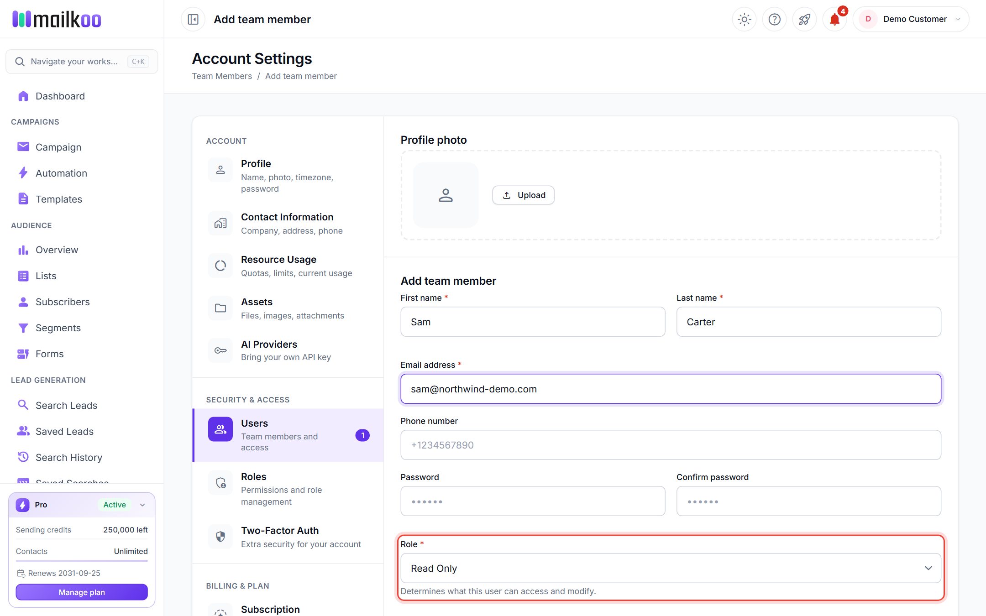
Task: Open Subscribers in the sidebar
Action: coord(63,302)
